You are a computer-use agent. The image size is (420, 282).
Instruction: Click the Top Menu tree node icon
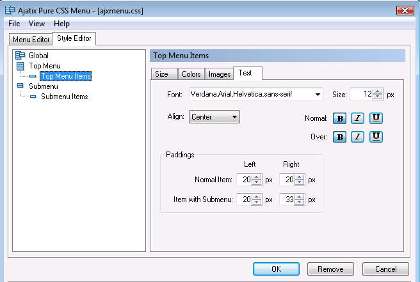pyautogui.click(x=20, y=66)
